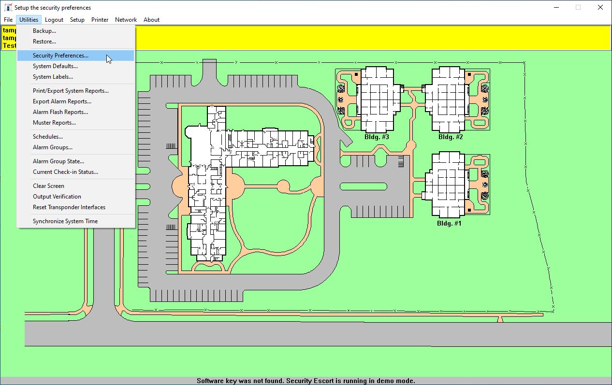
Task: Open System Defaults... entry
Action: [76, 66]
